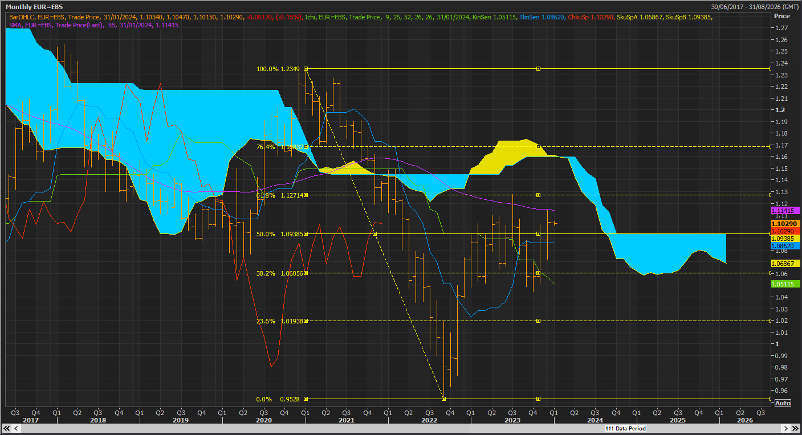
Task: Click the SMA 55 indicator legend text
Action: (x=93, y=26)
